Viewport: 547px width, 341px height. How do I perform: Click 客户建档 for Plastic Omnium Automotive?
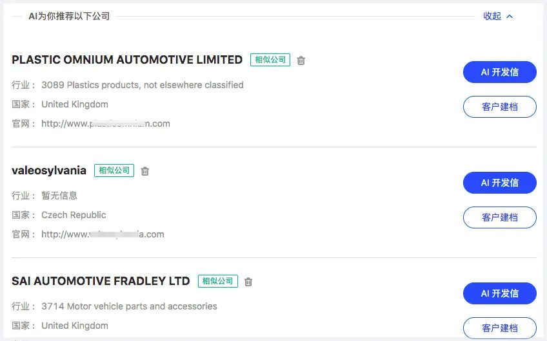[x=499, y=107]
